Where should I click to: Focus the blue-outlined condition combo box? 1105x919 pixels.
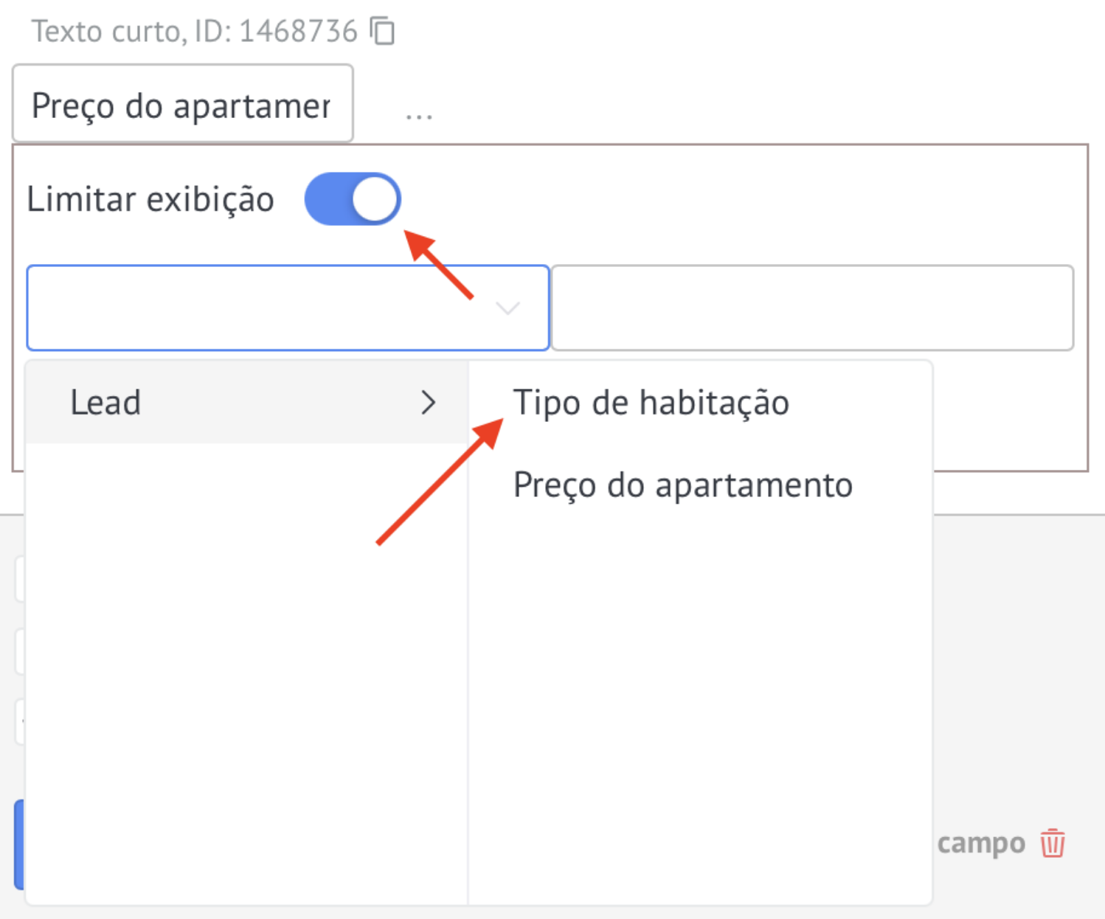288,308
